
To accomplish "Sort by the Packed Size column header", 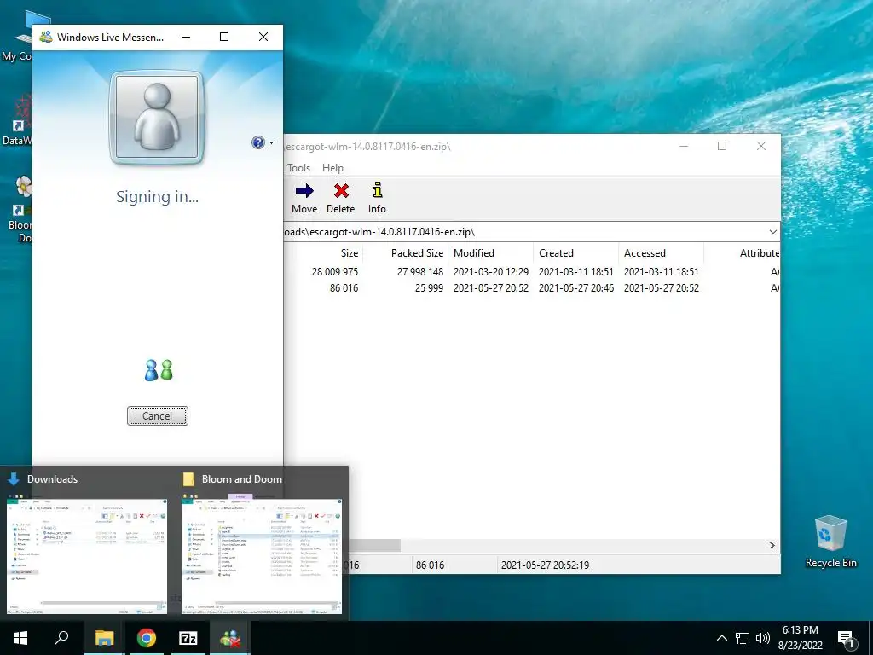I will point(417,252).
